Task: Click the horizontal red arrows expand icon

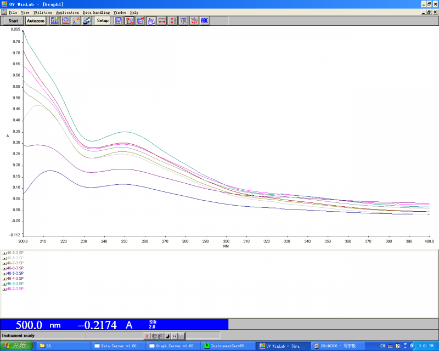Action: click(162, 21)
